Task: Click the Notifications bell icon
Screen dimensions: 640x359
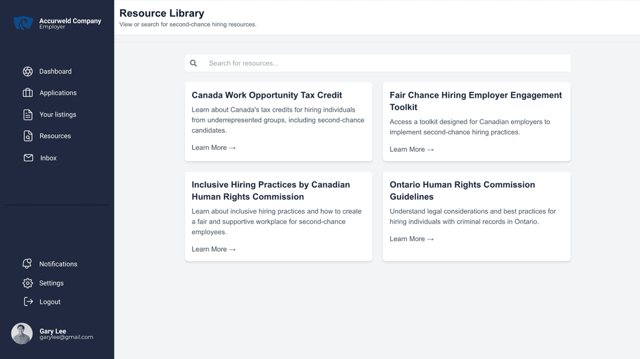Action: [27, 264]
